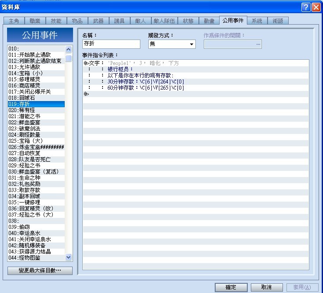Screen dimensions: 323x293
Task: Click 變更最大條目數 button
Action: 40,271
